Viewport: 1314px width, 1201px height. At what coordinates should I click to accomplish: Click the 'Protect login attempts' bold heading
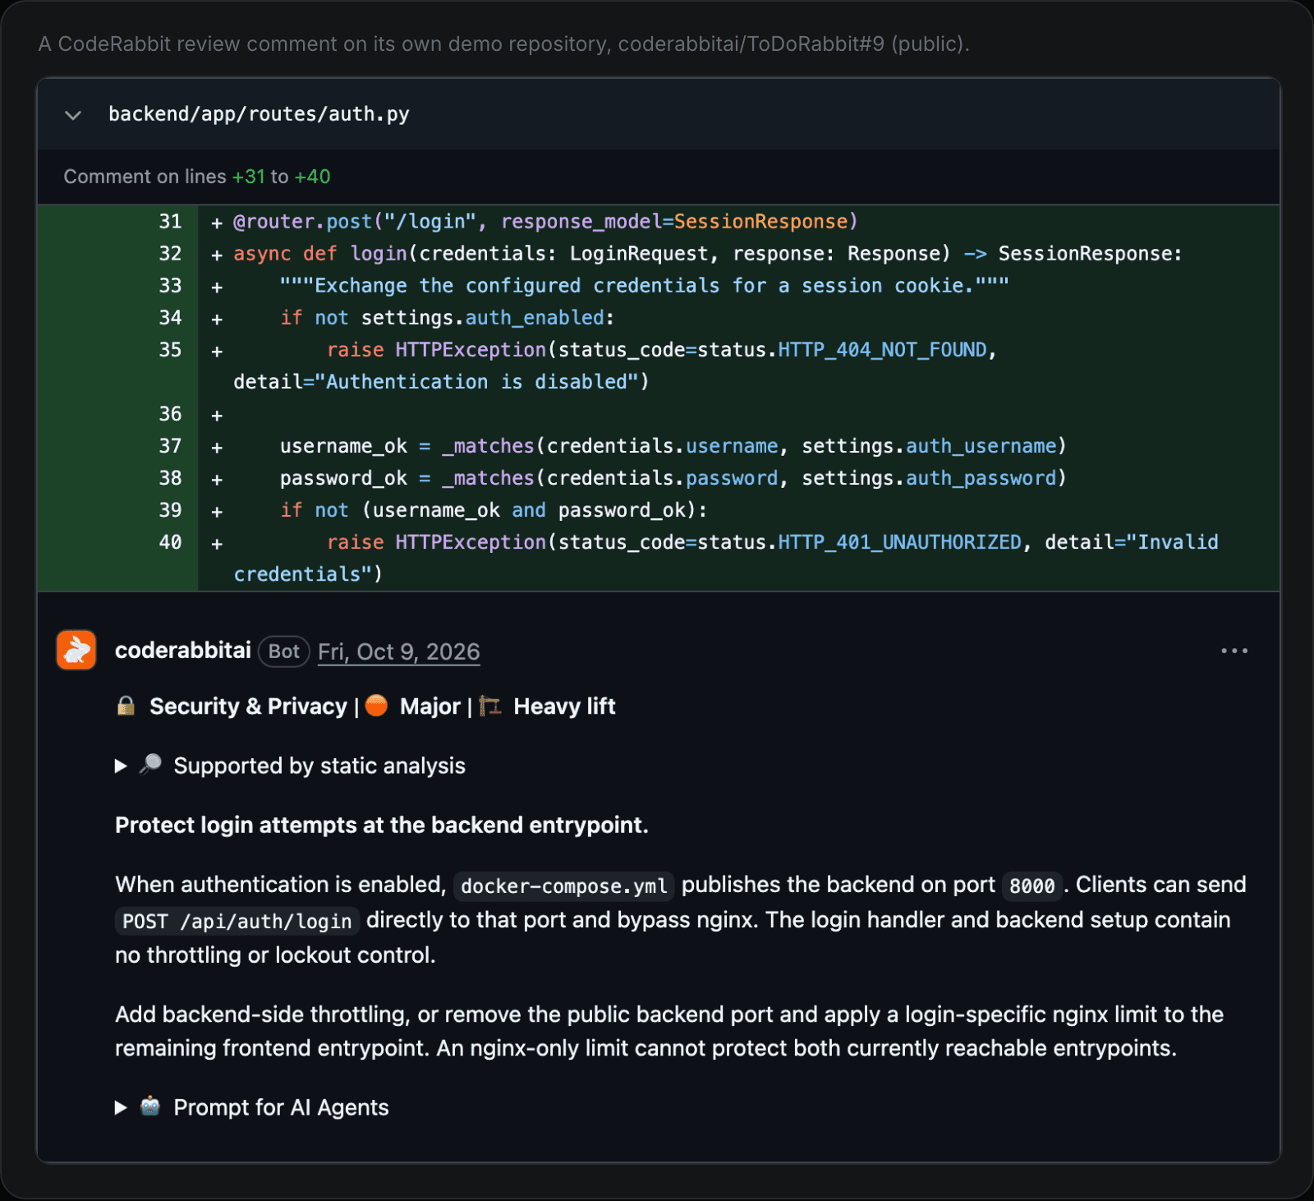coord(382,825)
